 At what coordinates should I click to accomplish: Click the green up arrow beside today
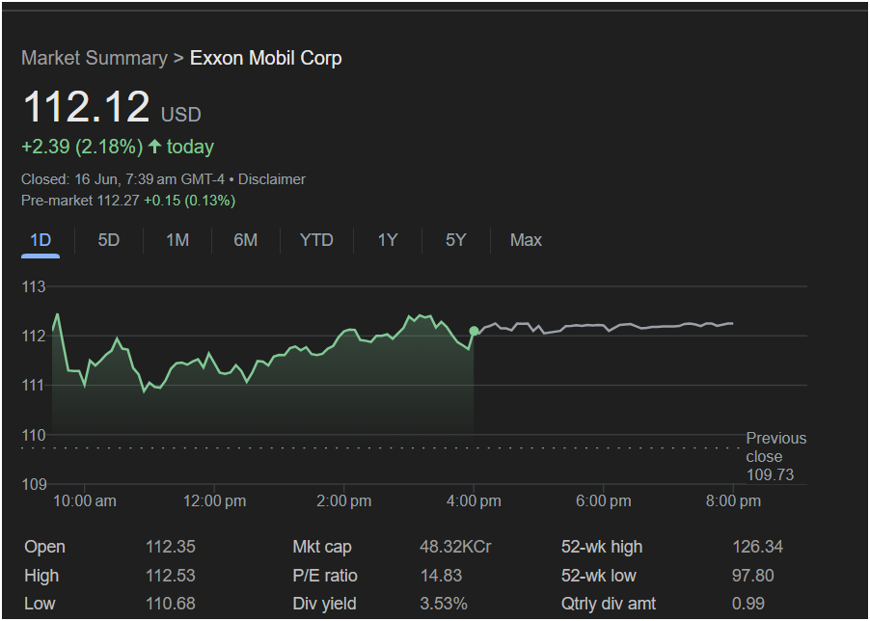pos(154,147)
